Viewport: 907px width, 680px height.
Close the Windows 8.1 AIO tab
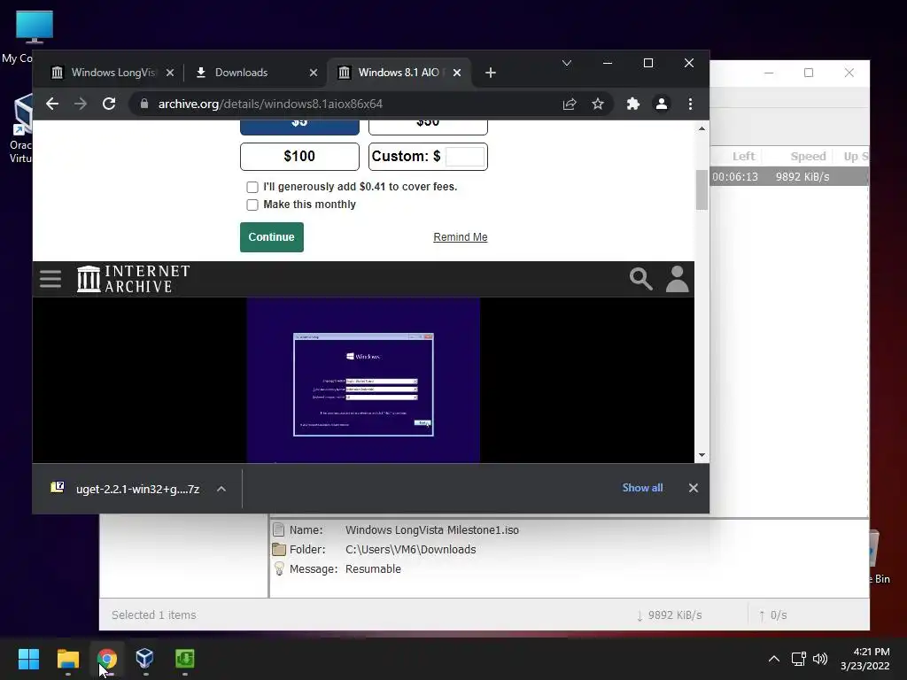coord(457,73)
